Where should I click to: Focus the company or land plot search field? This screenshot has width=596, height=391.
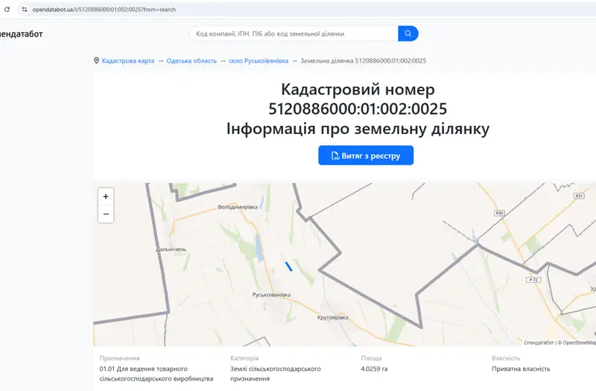click(x=294, y=34)
